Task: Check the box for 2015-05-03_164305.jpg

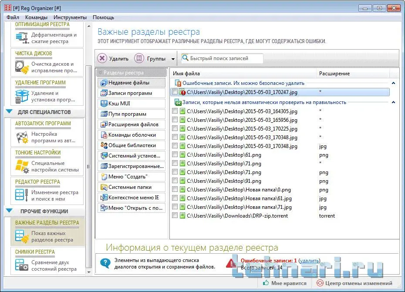Action: (175, 111)
